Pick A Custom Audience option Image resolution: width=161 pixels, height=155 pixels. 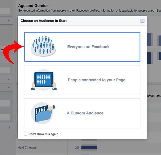pyautogui.click(x=82, y=113)
